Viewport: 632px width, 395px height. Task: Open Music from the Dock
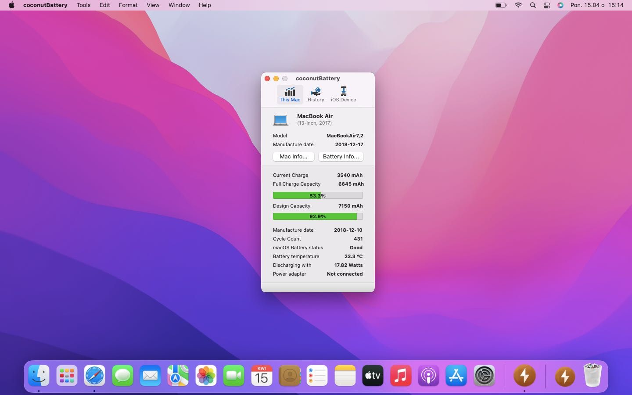[401, 376]
